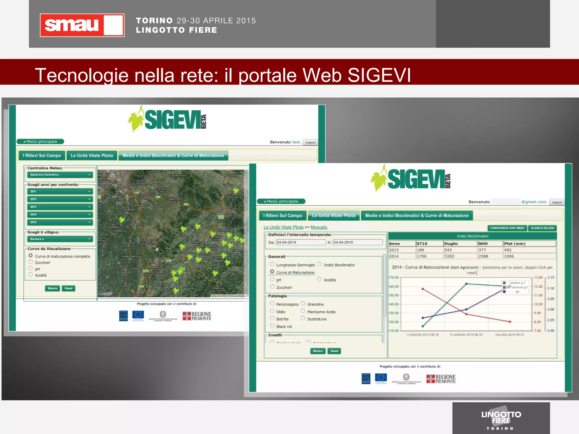This screenshot has height=434, width=579.
Task: Click Reset button in front window
Action: pyautogui.click(x=334, y=351)
